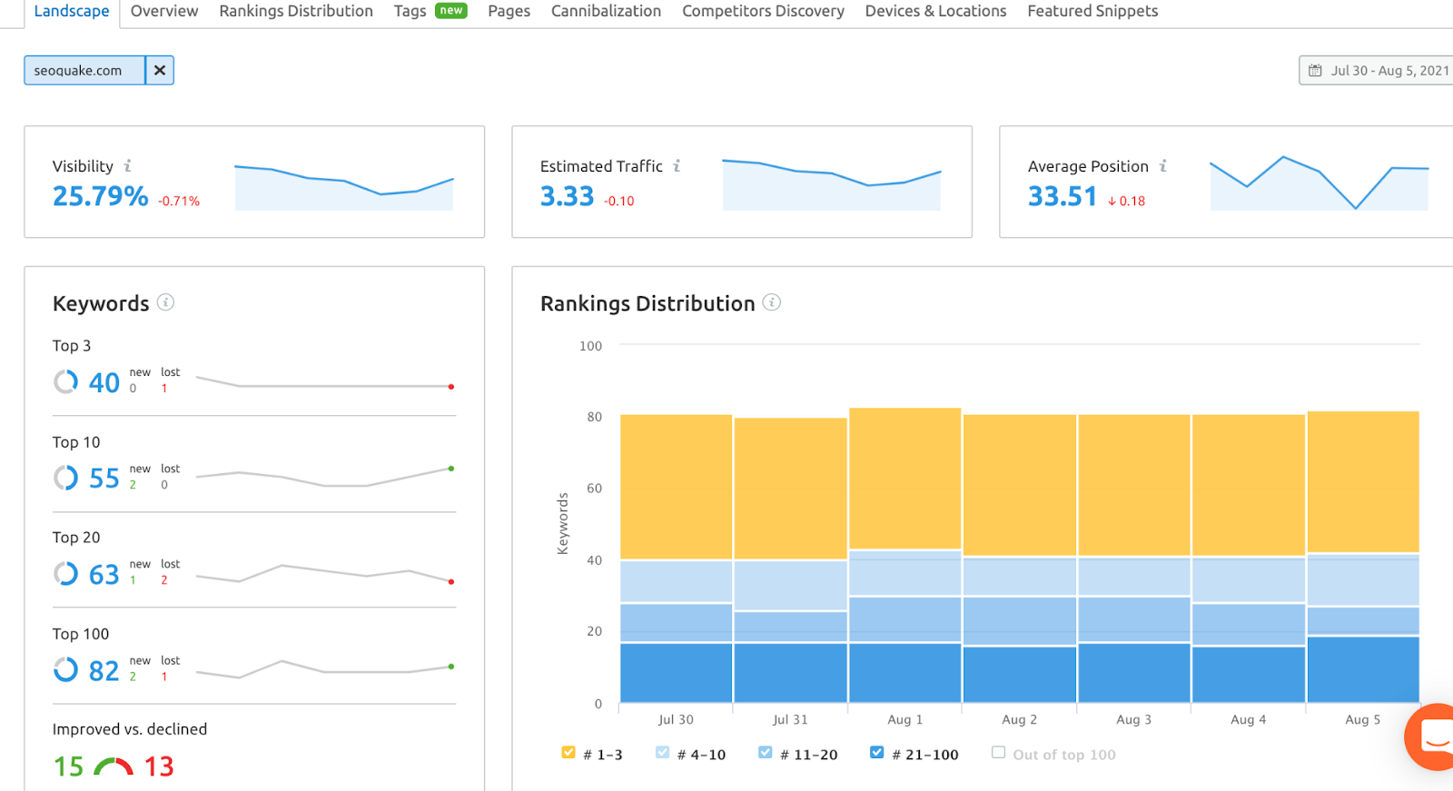Enable the Out of top 100 checkbox
This screenshot has height=791, width=1453.
[998, 752]
